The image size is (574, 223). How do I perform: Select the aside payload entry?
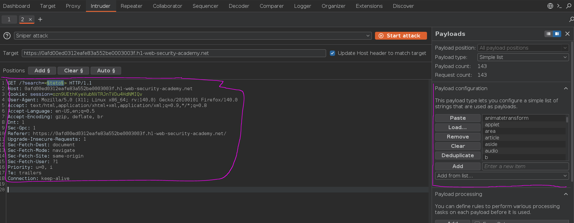point(524,144)
